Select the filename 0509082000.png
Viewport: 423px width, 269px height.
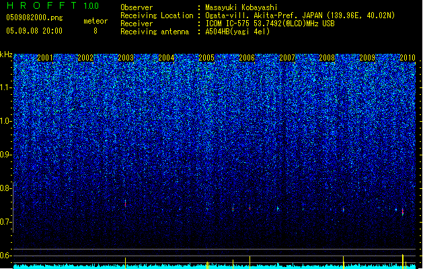(34, 17)
